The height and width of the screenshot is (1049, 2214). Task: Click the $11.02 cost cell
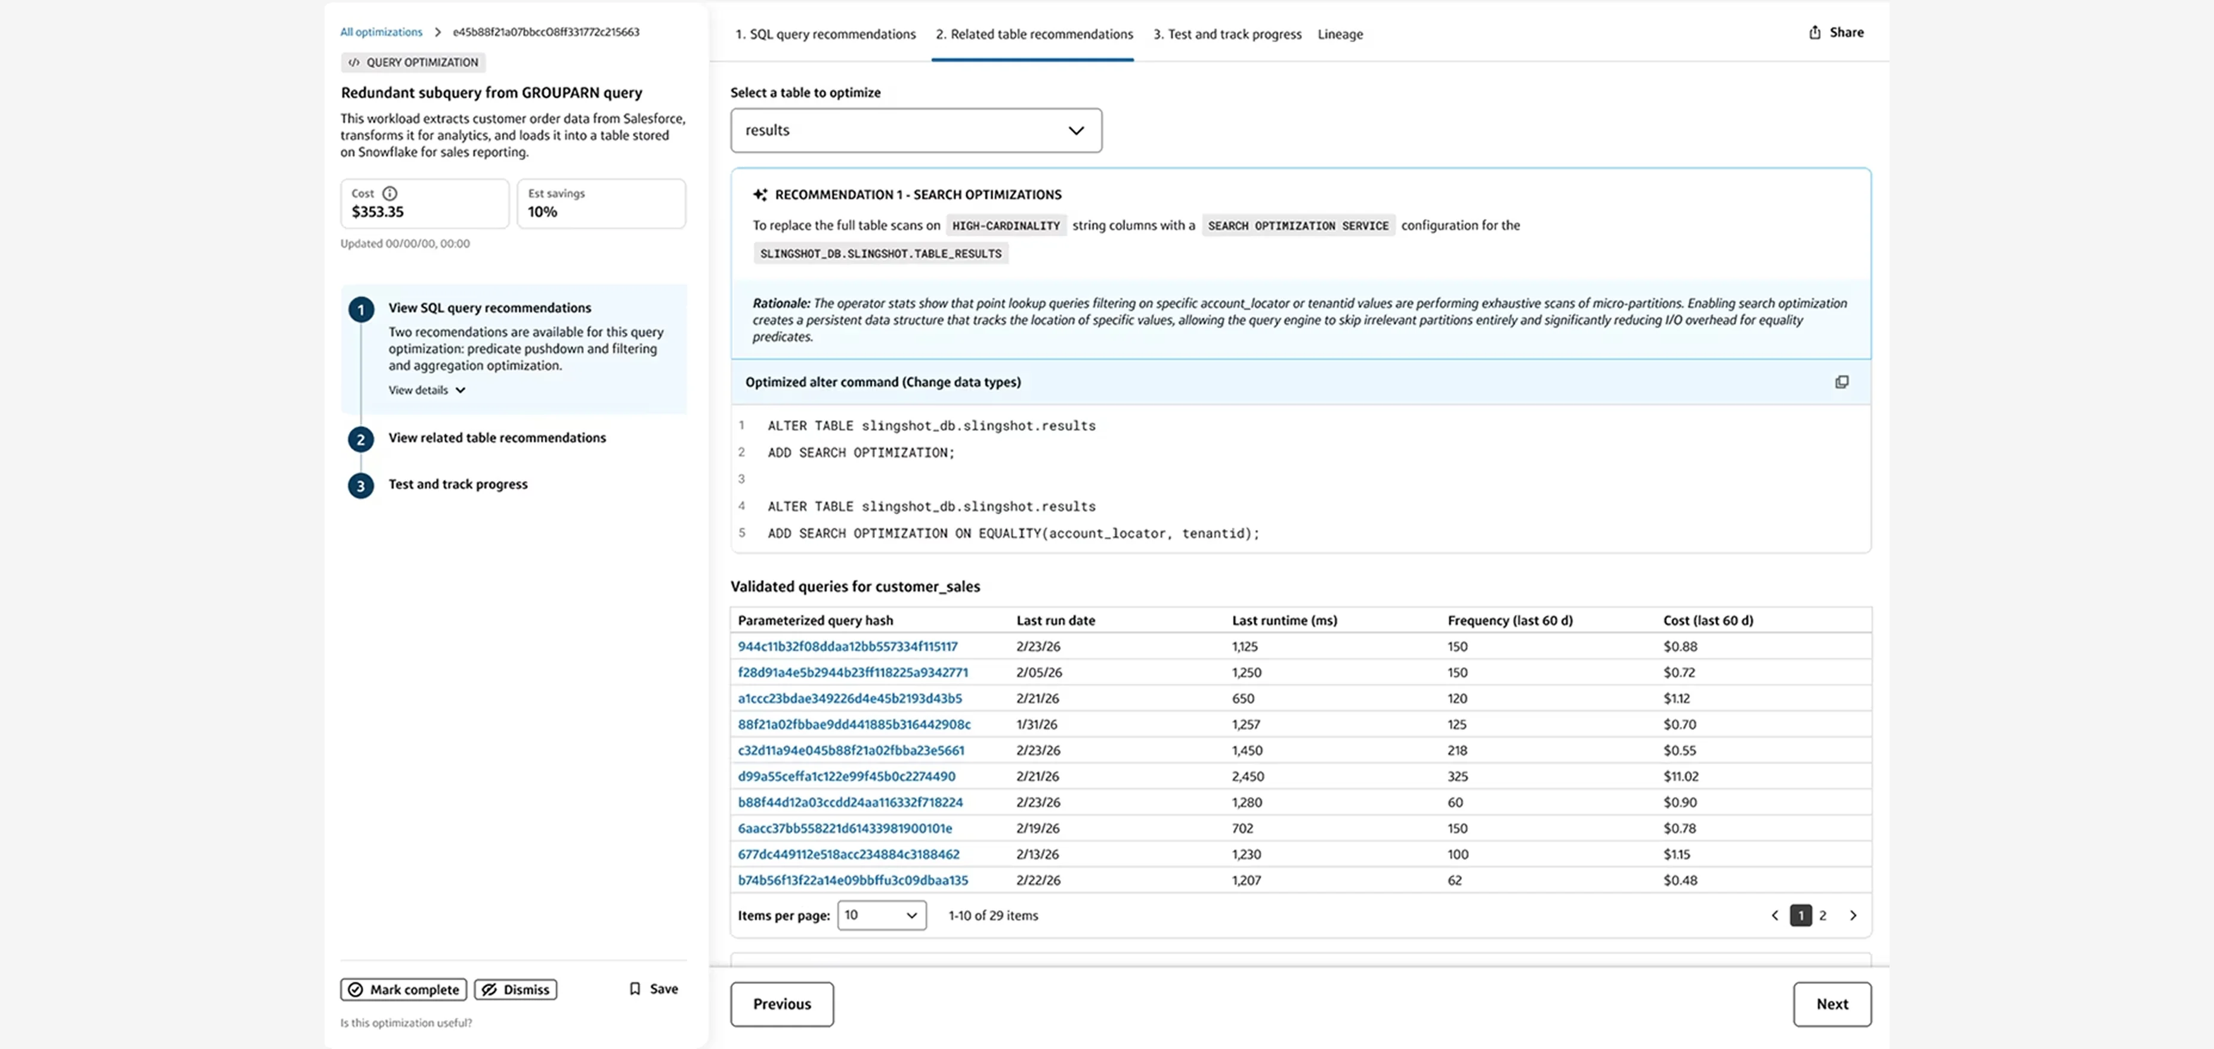coord(1680,776)
